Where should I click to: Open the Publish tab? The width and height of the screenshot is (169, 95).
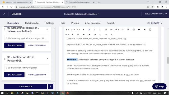[111, 23]
